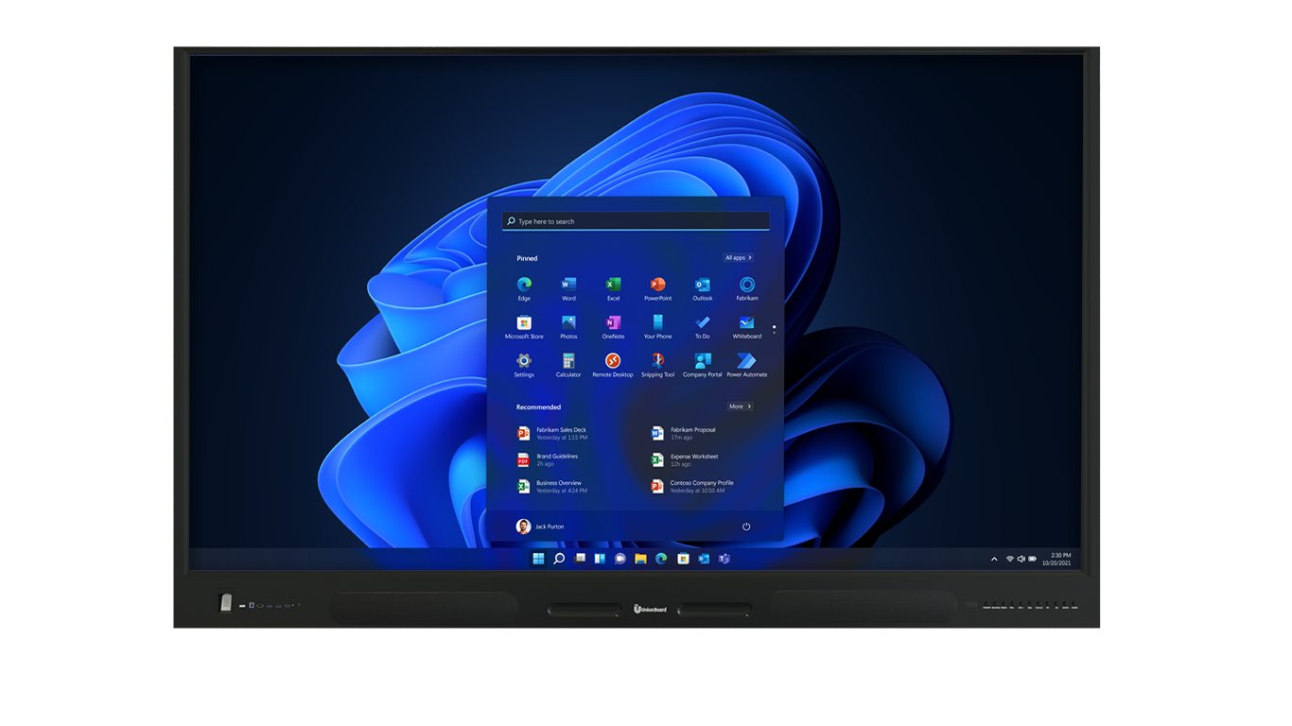Launch the Snipping Tool app

657,361
